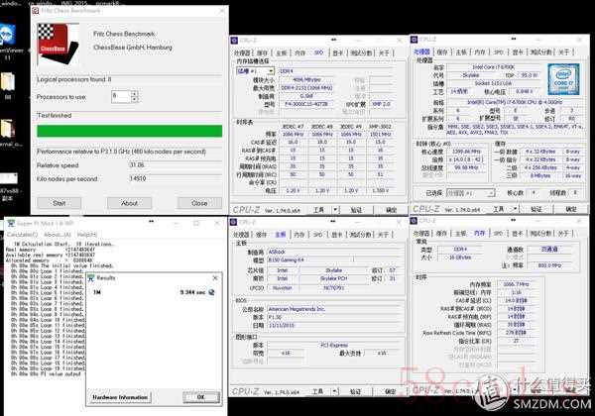Click the PCI-Express graphics interface version
Viewport: 595px width, 416px height.
point(334,345)
